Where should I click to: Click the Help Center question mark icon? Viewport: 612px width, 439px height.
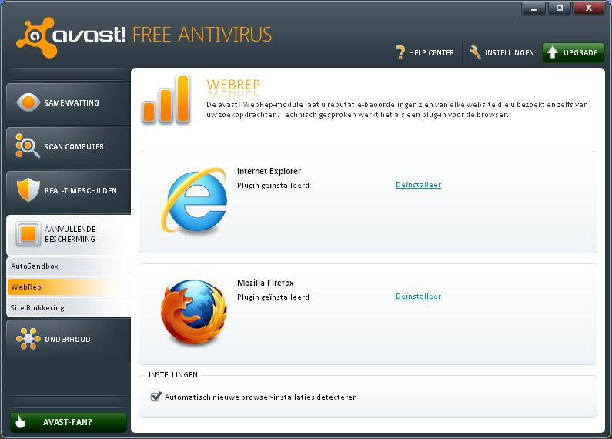pyautogui.click(x=400, y=52)
